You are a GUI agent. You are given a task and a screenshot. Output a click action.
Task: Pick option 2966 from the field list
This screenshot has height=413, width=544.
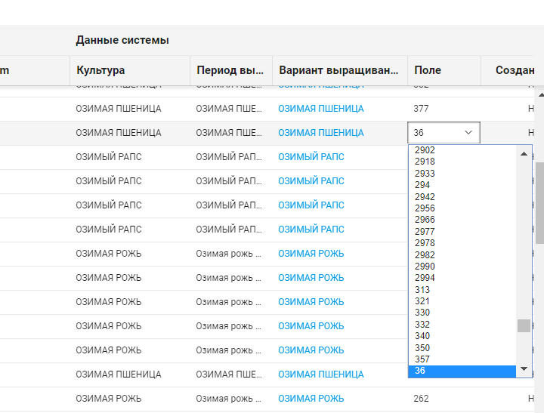tap(425, 220)
